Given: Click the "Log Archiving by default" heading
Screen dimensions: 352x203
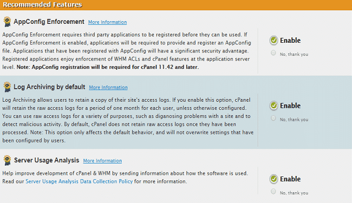Looking at the screenshot, I should pyautogui.click(x=49, y=87).
